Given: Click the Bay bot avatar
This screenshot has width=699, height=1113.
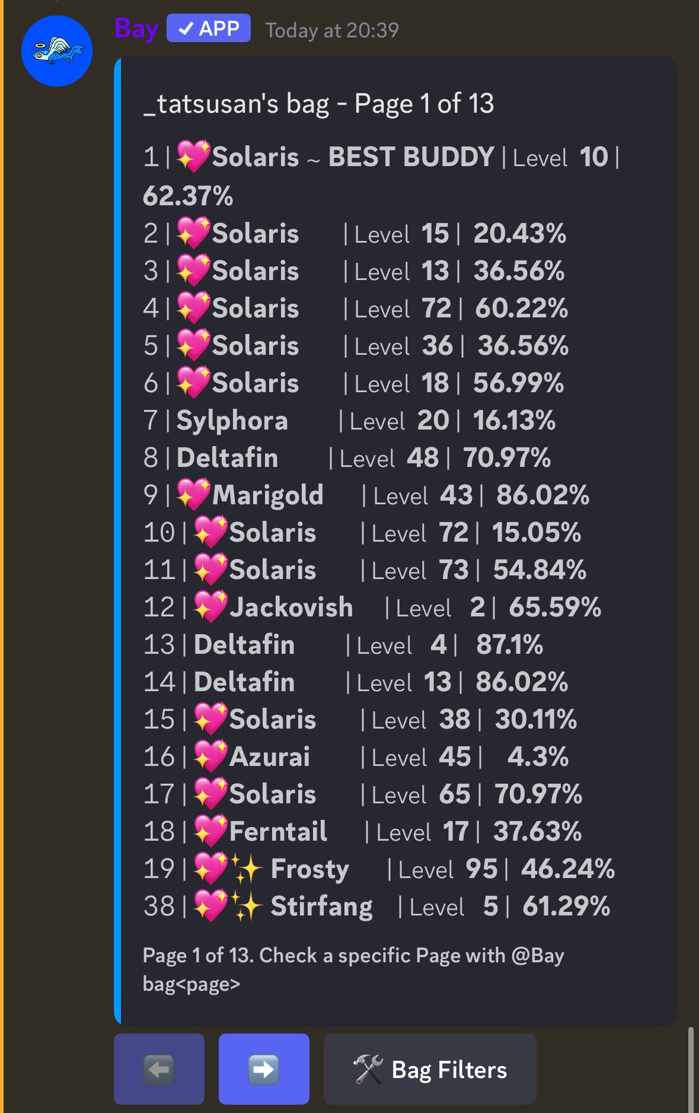Looking at the screenshot, I should click(x=57, y=52).
